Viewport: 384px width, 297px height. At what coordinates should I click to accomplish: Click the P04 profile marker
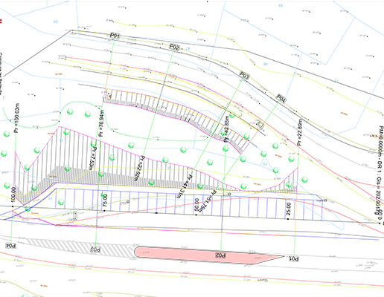pos(281,98)
